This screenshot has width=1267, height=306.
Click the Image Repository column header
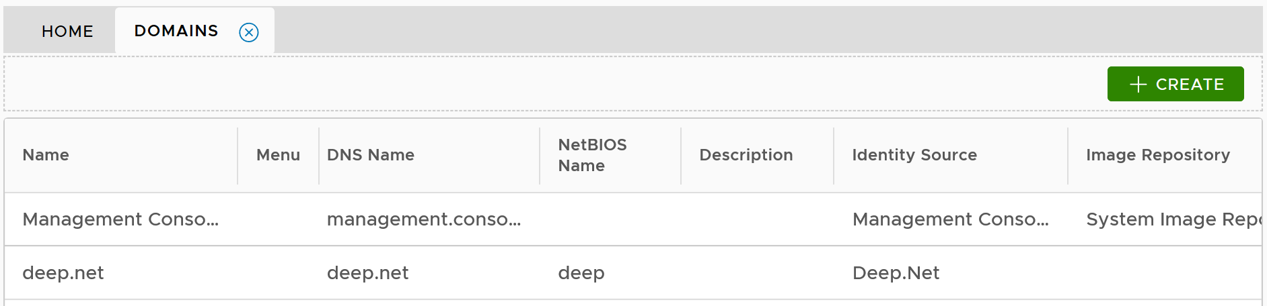1157,155
